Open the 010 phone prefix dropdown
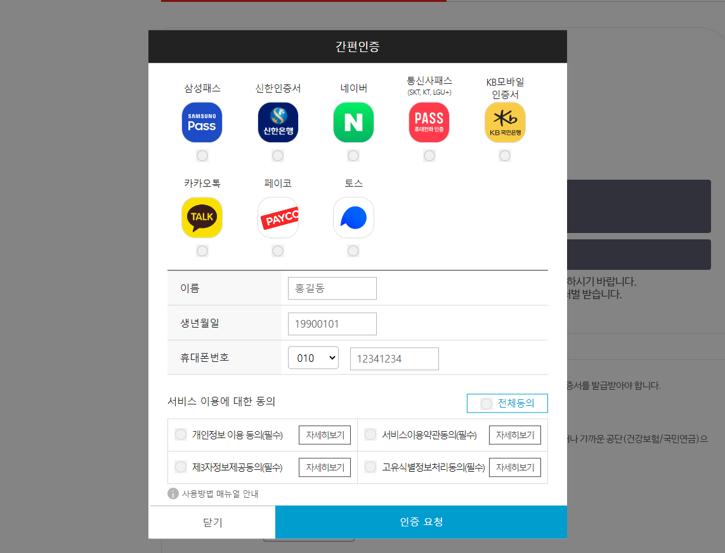Image resolution: width=725 pixels, height=553 pixels. (x=313, y=357)
